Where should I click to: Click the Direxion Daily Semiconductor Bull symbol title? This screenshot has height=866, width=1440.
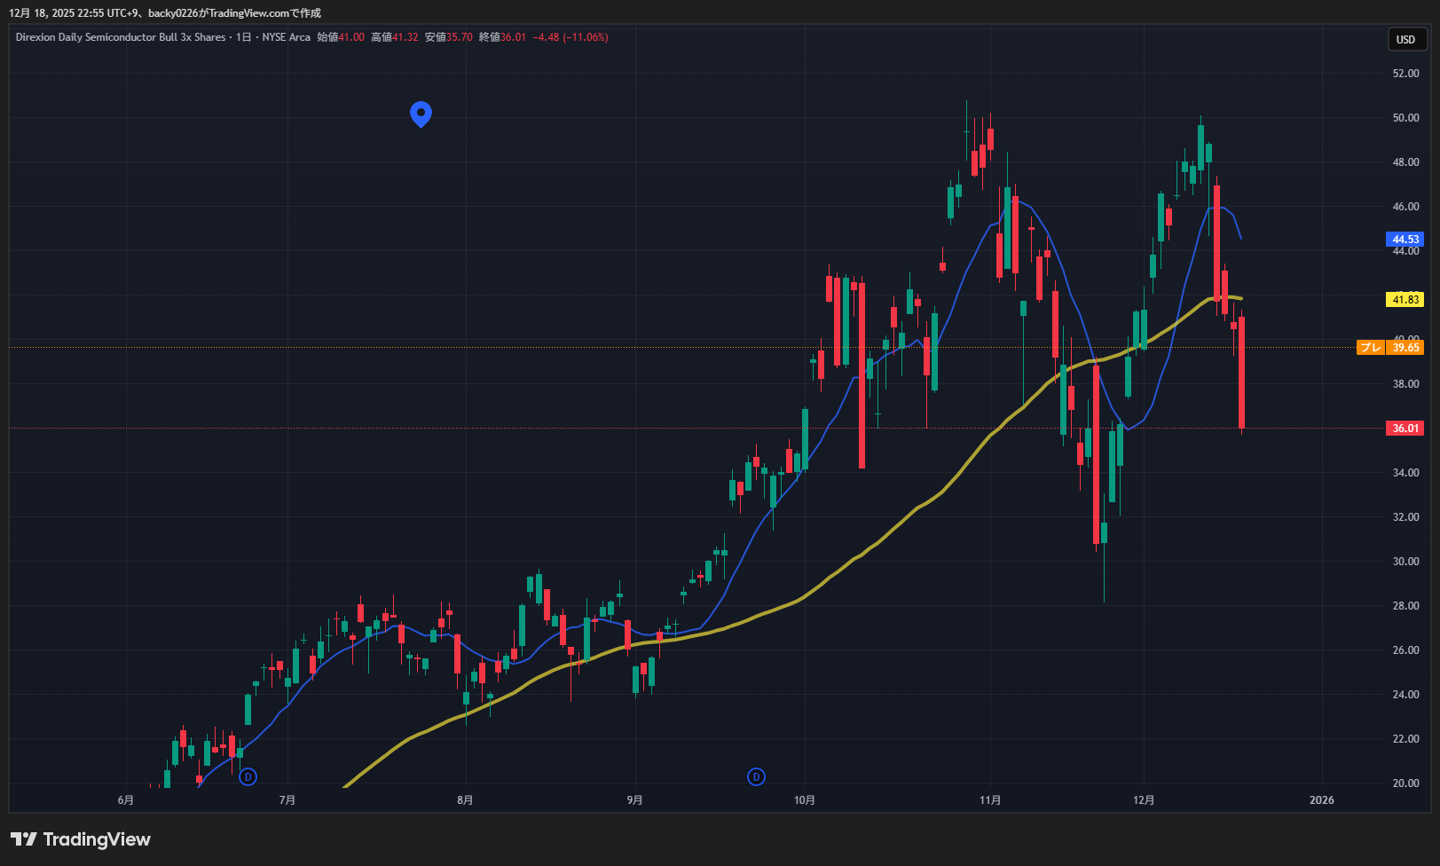[x=120, y=37]
